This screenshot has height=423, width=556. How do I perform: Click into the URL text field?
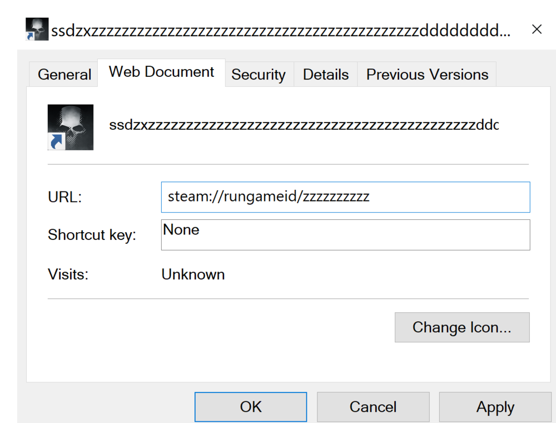[345, 197]
